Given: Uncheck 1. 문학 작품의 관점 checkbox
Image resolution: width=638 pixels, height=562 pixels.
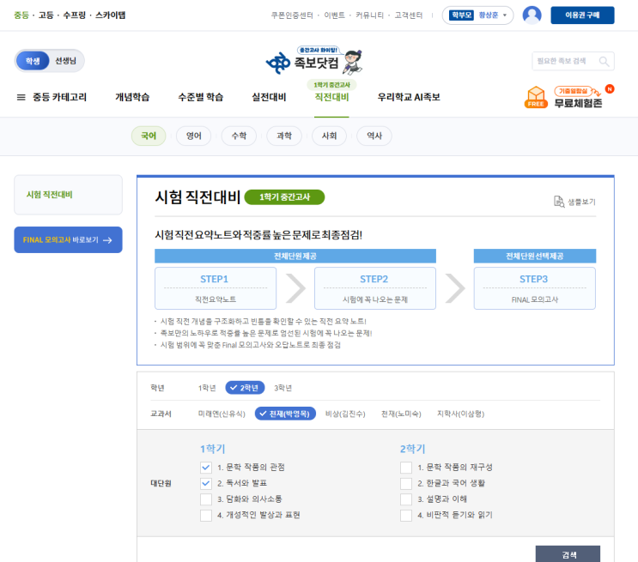Looking at the screenshot, I should click(206, 468).
